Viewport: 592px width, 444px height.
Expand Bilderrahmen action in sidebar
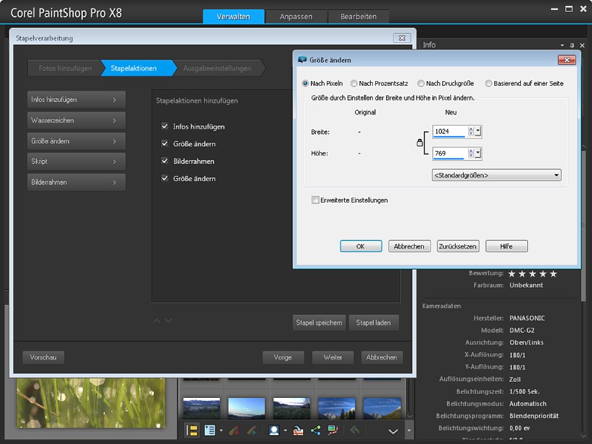[76, 182]
